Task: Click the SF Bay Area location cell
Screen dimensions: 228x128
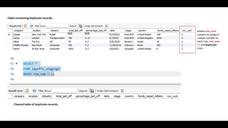Action: tap(38, 49)
